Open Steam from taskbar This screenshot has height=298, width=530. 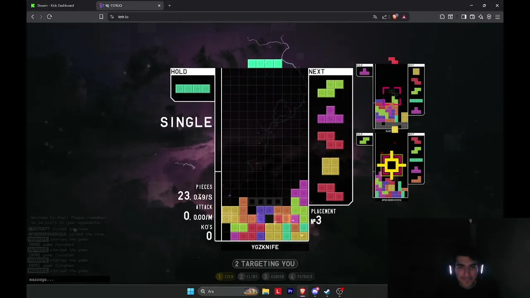point(327,291)
